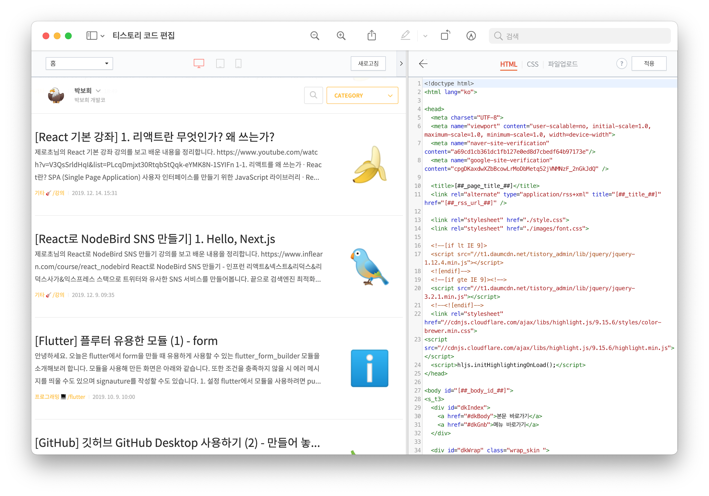
Task: Click the 티스토리 코드 편집 window title
Action: point(143,36)
